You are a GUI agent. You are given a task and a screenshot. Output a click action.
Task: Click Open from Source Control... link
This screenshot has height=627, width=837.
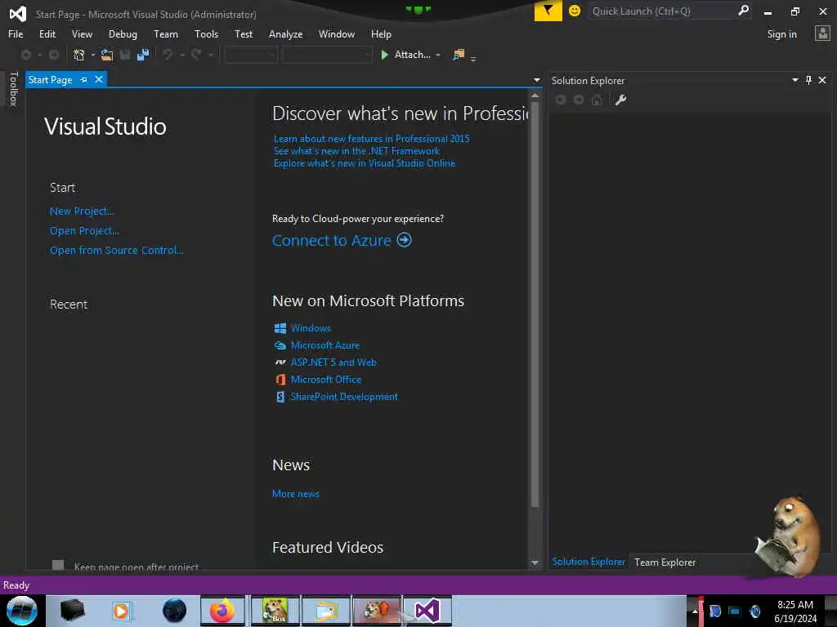click(117, 250)
